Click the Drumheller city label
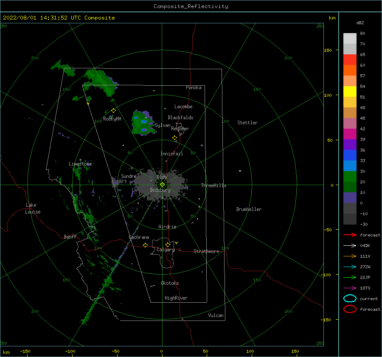The image size is (382, 357). pyautogui.click(x=249, y=209)
